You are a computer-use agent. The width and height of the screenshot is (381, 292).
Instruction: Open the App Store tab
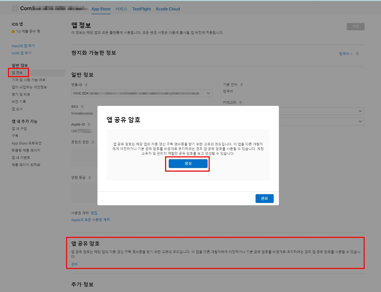101,9
